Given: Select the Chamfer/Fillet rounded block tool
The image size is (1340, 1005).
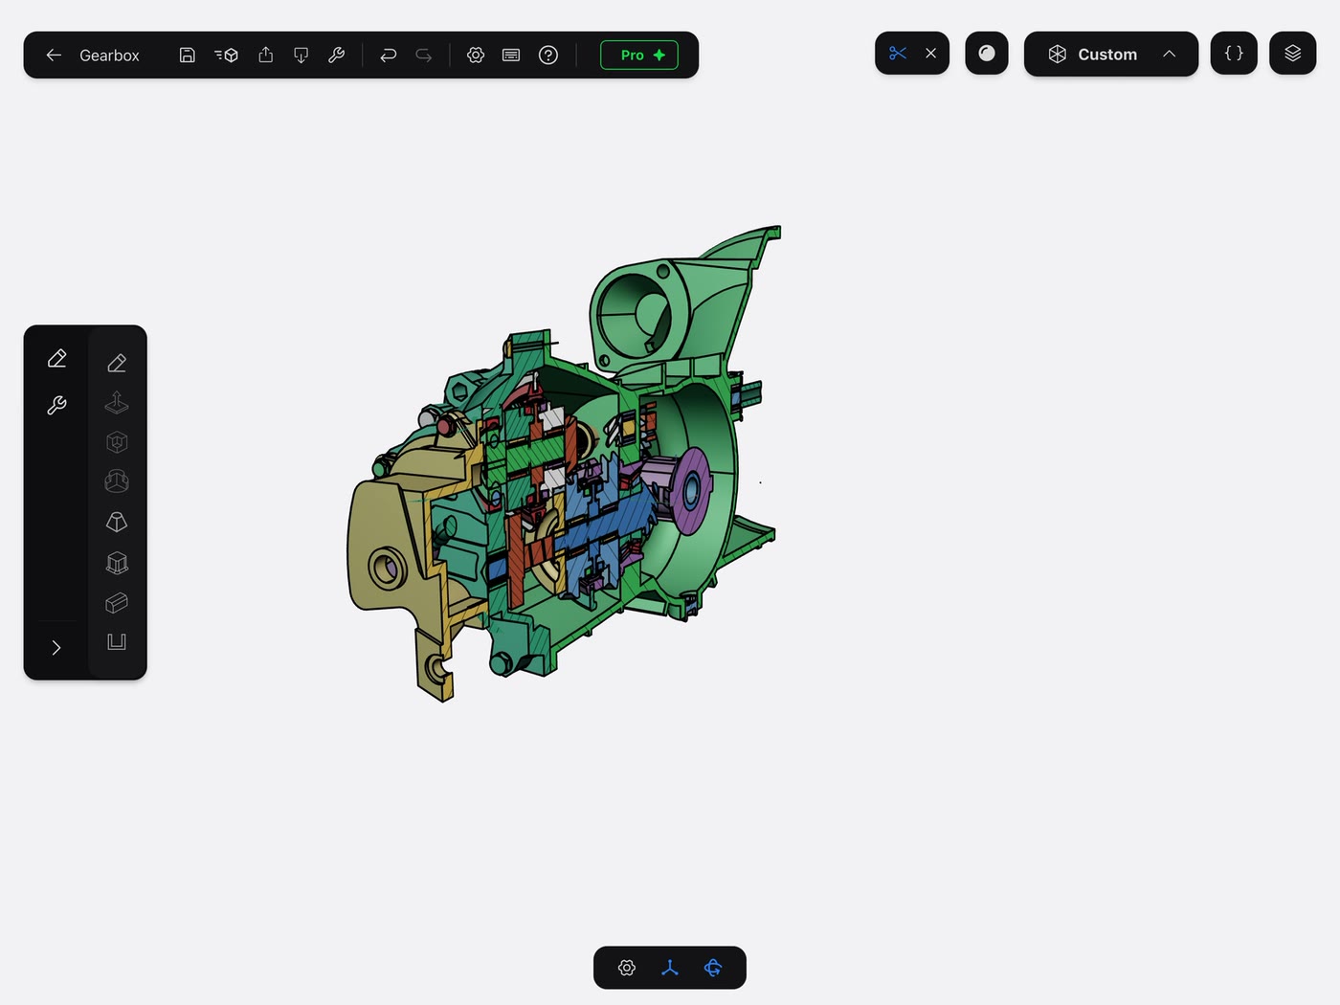Looking at the screenshot, I should coord(117,603).
